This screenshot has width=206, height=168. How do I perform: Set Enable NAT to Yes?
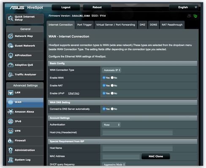(104, 85)
